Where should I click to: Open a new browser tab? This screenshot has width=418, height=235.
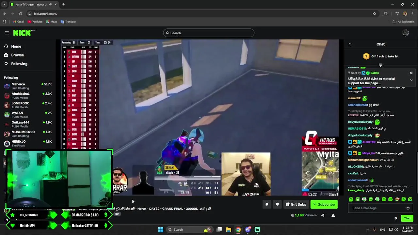pyautogui.click(x=63, y=5)
